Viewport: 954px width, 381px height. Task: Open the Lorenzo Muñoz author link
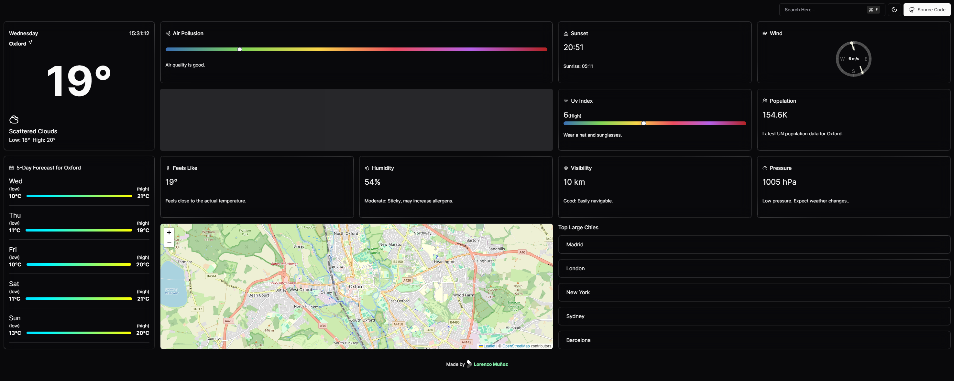490,364
